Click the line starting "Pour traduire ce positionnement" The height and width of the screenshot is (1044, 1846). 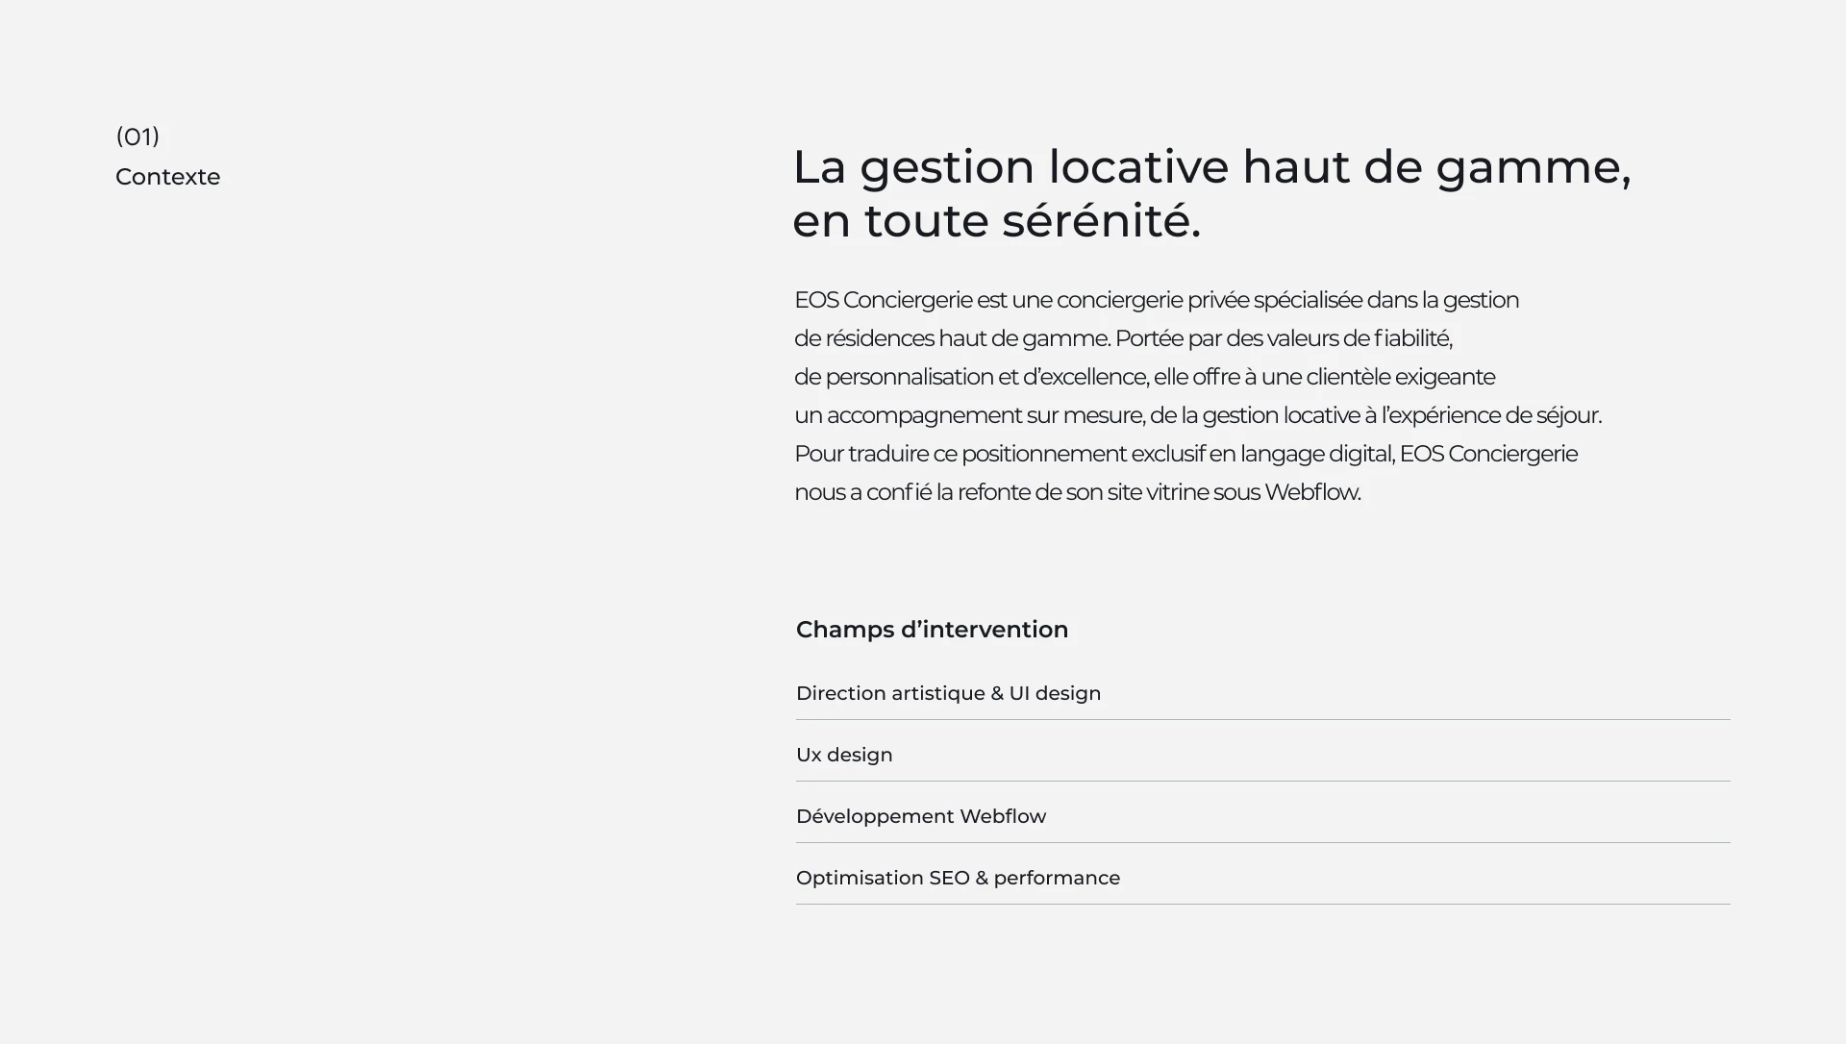click(x=1185, y=454)
